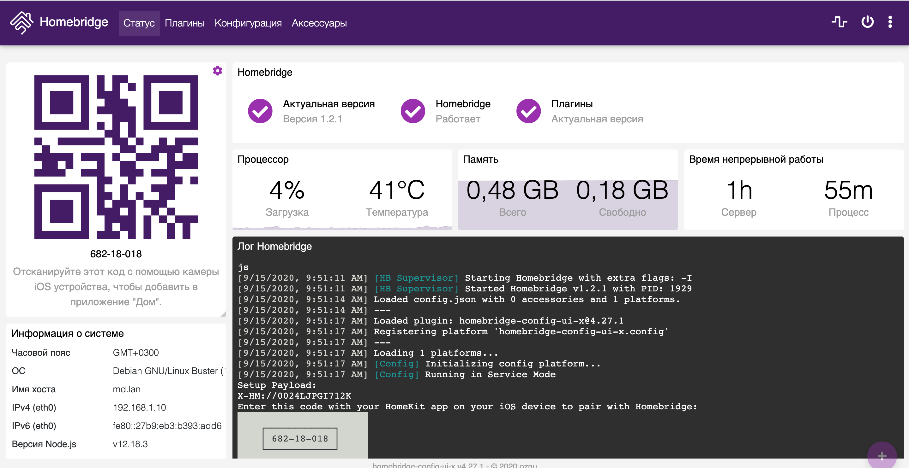The image size is (909, 468).
Task: Open the three-dot overflow menu
Action: (x=890, y=22)
